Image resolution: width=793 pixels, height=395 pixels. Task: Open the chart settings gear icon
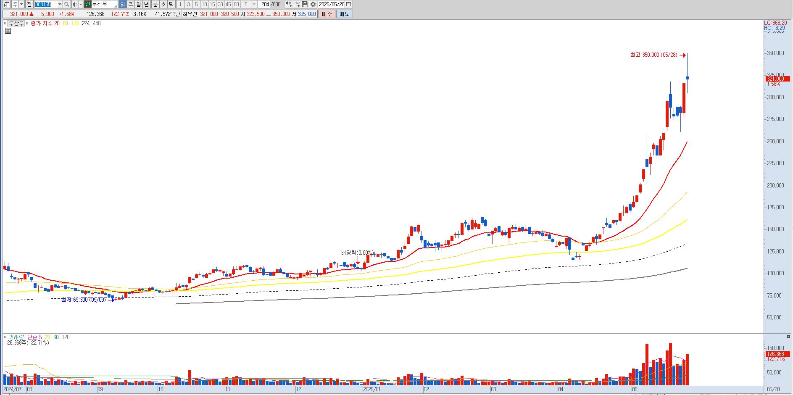[x=313, y=4]
